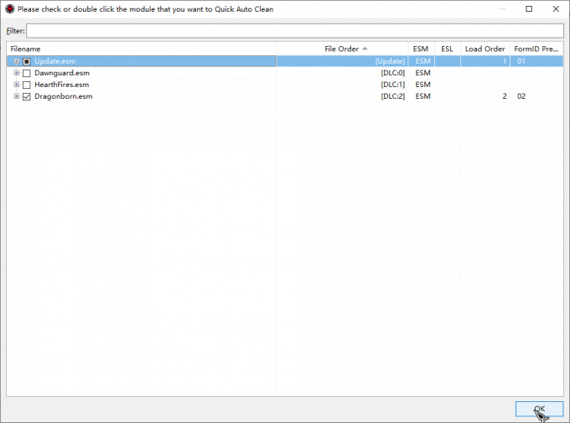Click the ESM cell in HearthFires.esm row
This screenshot has width=570, height=423.
point(422,85)
